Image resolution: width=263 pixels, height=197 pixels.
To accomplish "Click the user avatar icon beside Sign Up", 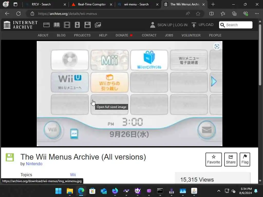I will pyautogui.click(x=153, y=25).
